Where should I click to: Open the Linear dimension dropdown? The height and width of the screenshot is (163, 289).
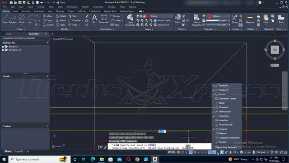click(122, 16)
